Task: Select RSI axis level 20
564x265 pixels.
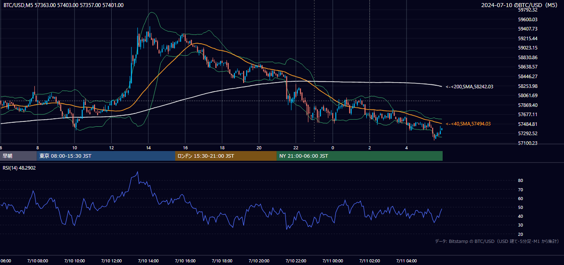Action: (x=520, y=234)
